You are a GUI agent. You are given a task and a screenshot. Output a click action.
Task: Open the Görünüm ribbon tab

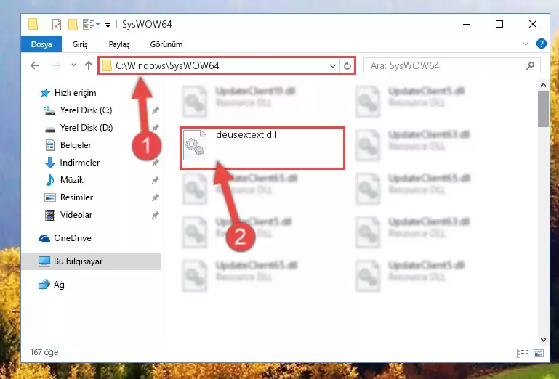point(166,44)
